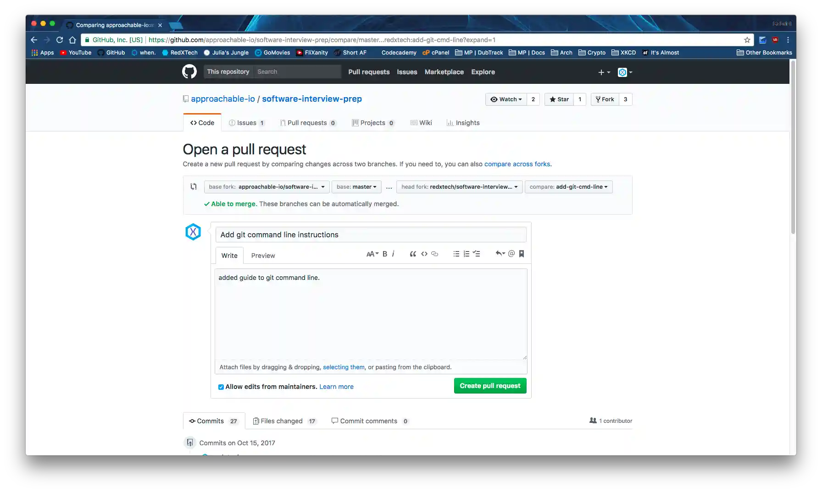Screen dimensions: 822x492
Task: Open browser home page
Action: tap(72, 40)
